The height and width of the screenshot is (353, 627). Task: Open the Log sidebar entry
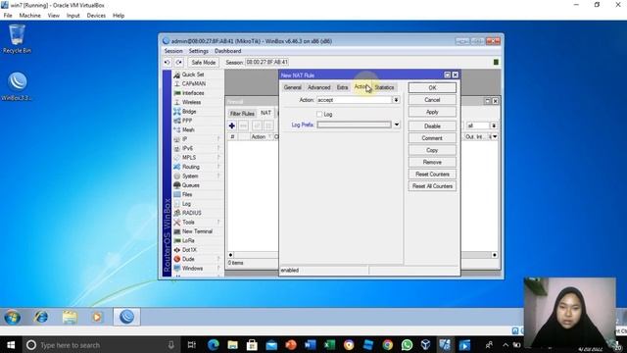(186, 204)
